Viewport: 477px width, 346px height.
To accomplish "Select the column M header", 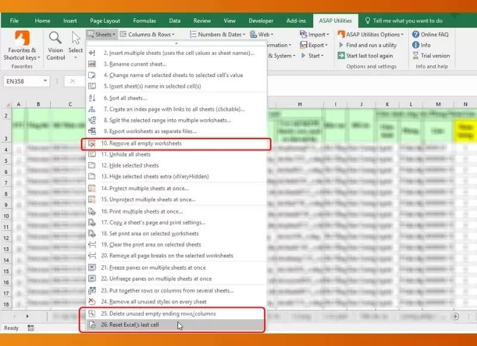I will coord(438,104).
